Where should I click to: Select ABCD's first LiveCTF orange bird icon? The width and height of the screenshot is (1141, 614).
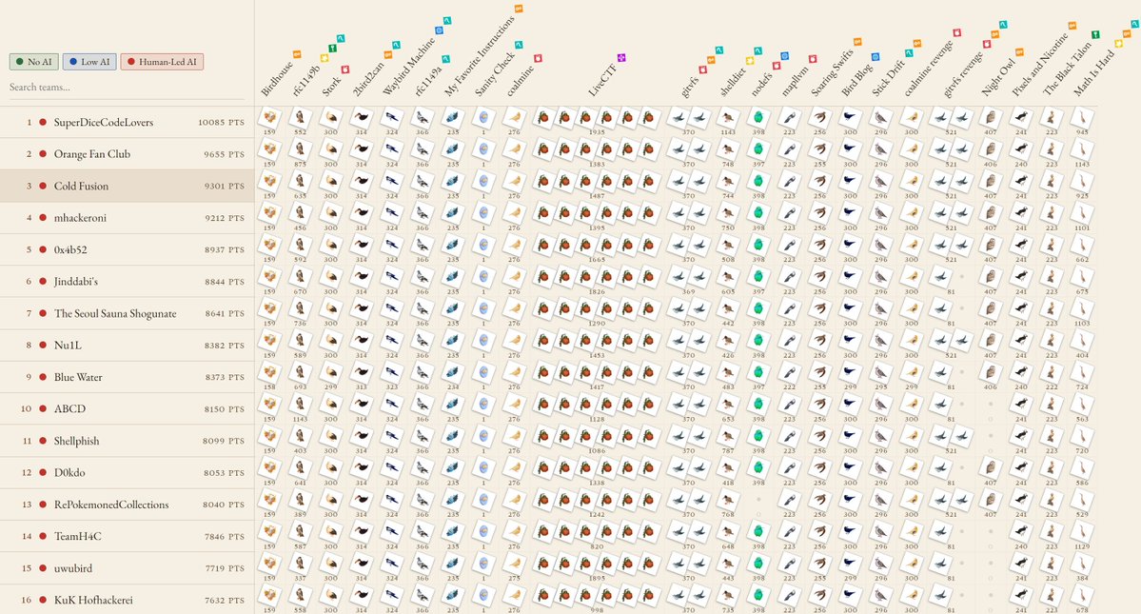click(542, 405)
